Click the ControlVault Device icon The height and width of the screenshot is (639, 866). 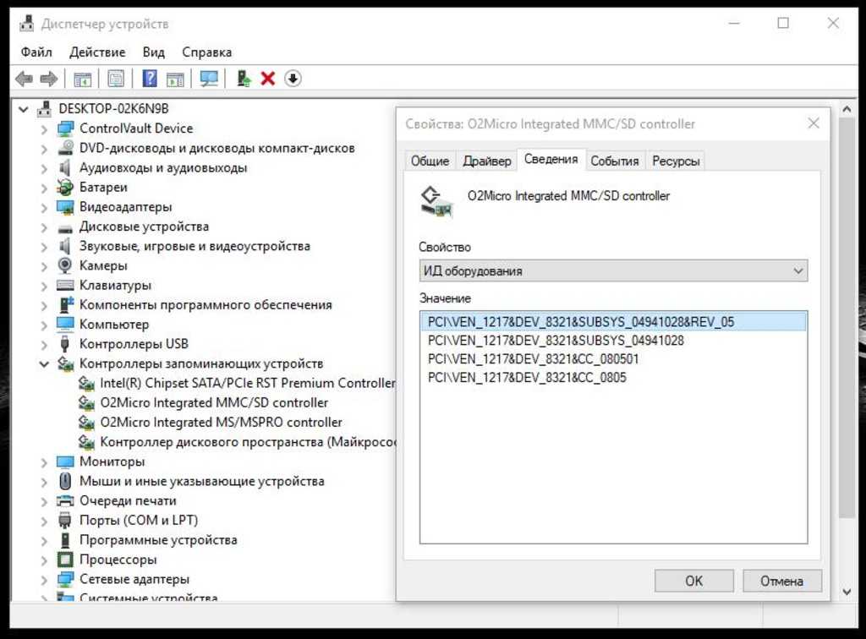(65, 128)
